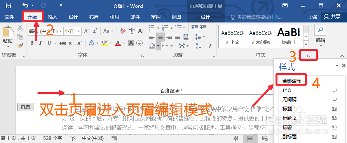Sort with the A-Z sort icon
Image resolution: width=347 pixels, height=143 pixels.
pos(198,46)
